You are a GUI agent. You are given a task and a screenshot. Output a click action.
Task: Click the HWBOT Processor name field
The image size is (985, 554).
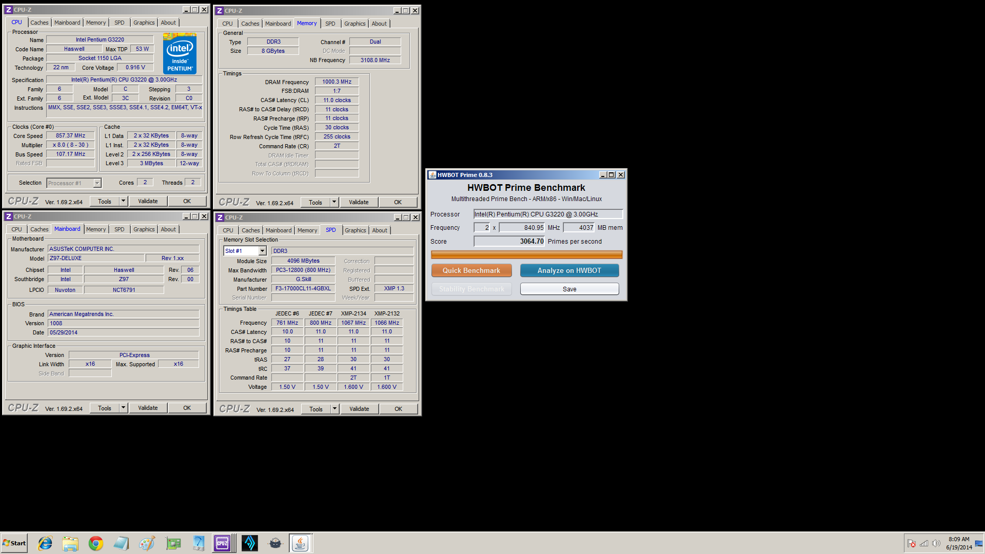point(548,214)
